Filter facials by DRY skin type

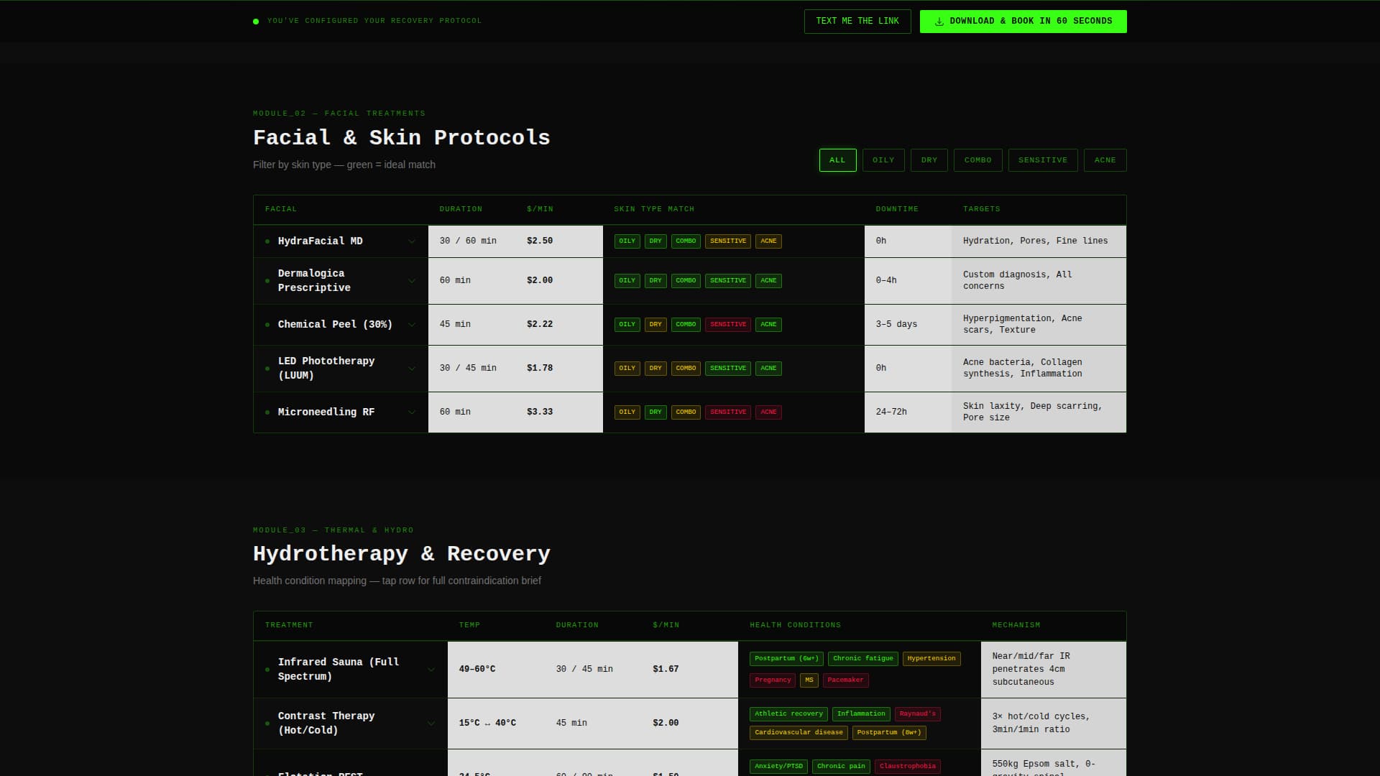tap(929, 160)
